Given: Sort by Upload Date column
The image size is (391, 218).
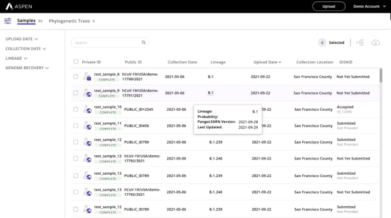Looking at the screenshot, I should coord(267,62).
